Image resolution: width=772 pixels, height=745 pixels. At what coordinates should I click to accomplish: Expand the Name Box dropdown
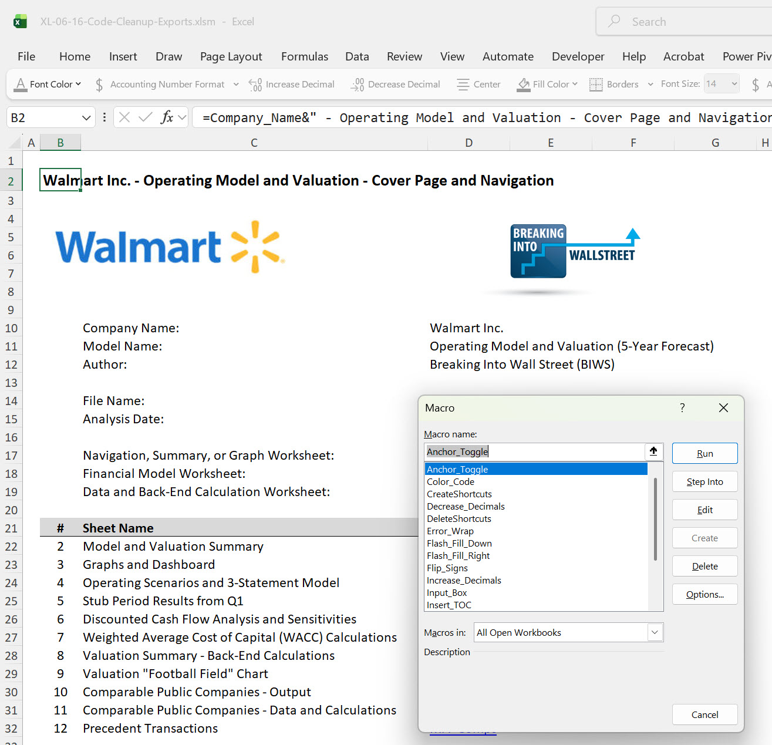[86, 117]
